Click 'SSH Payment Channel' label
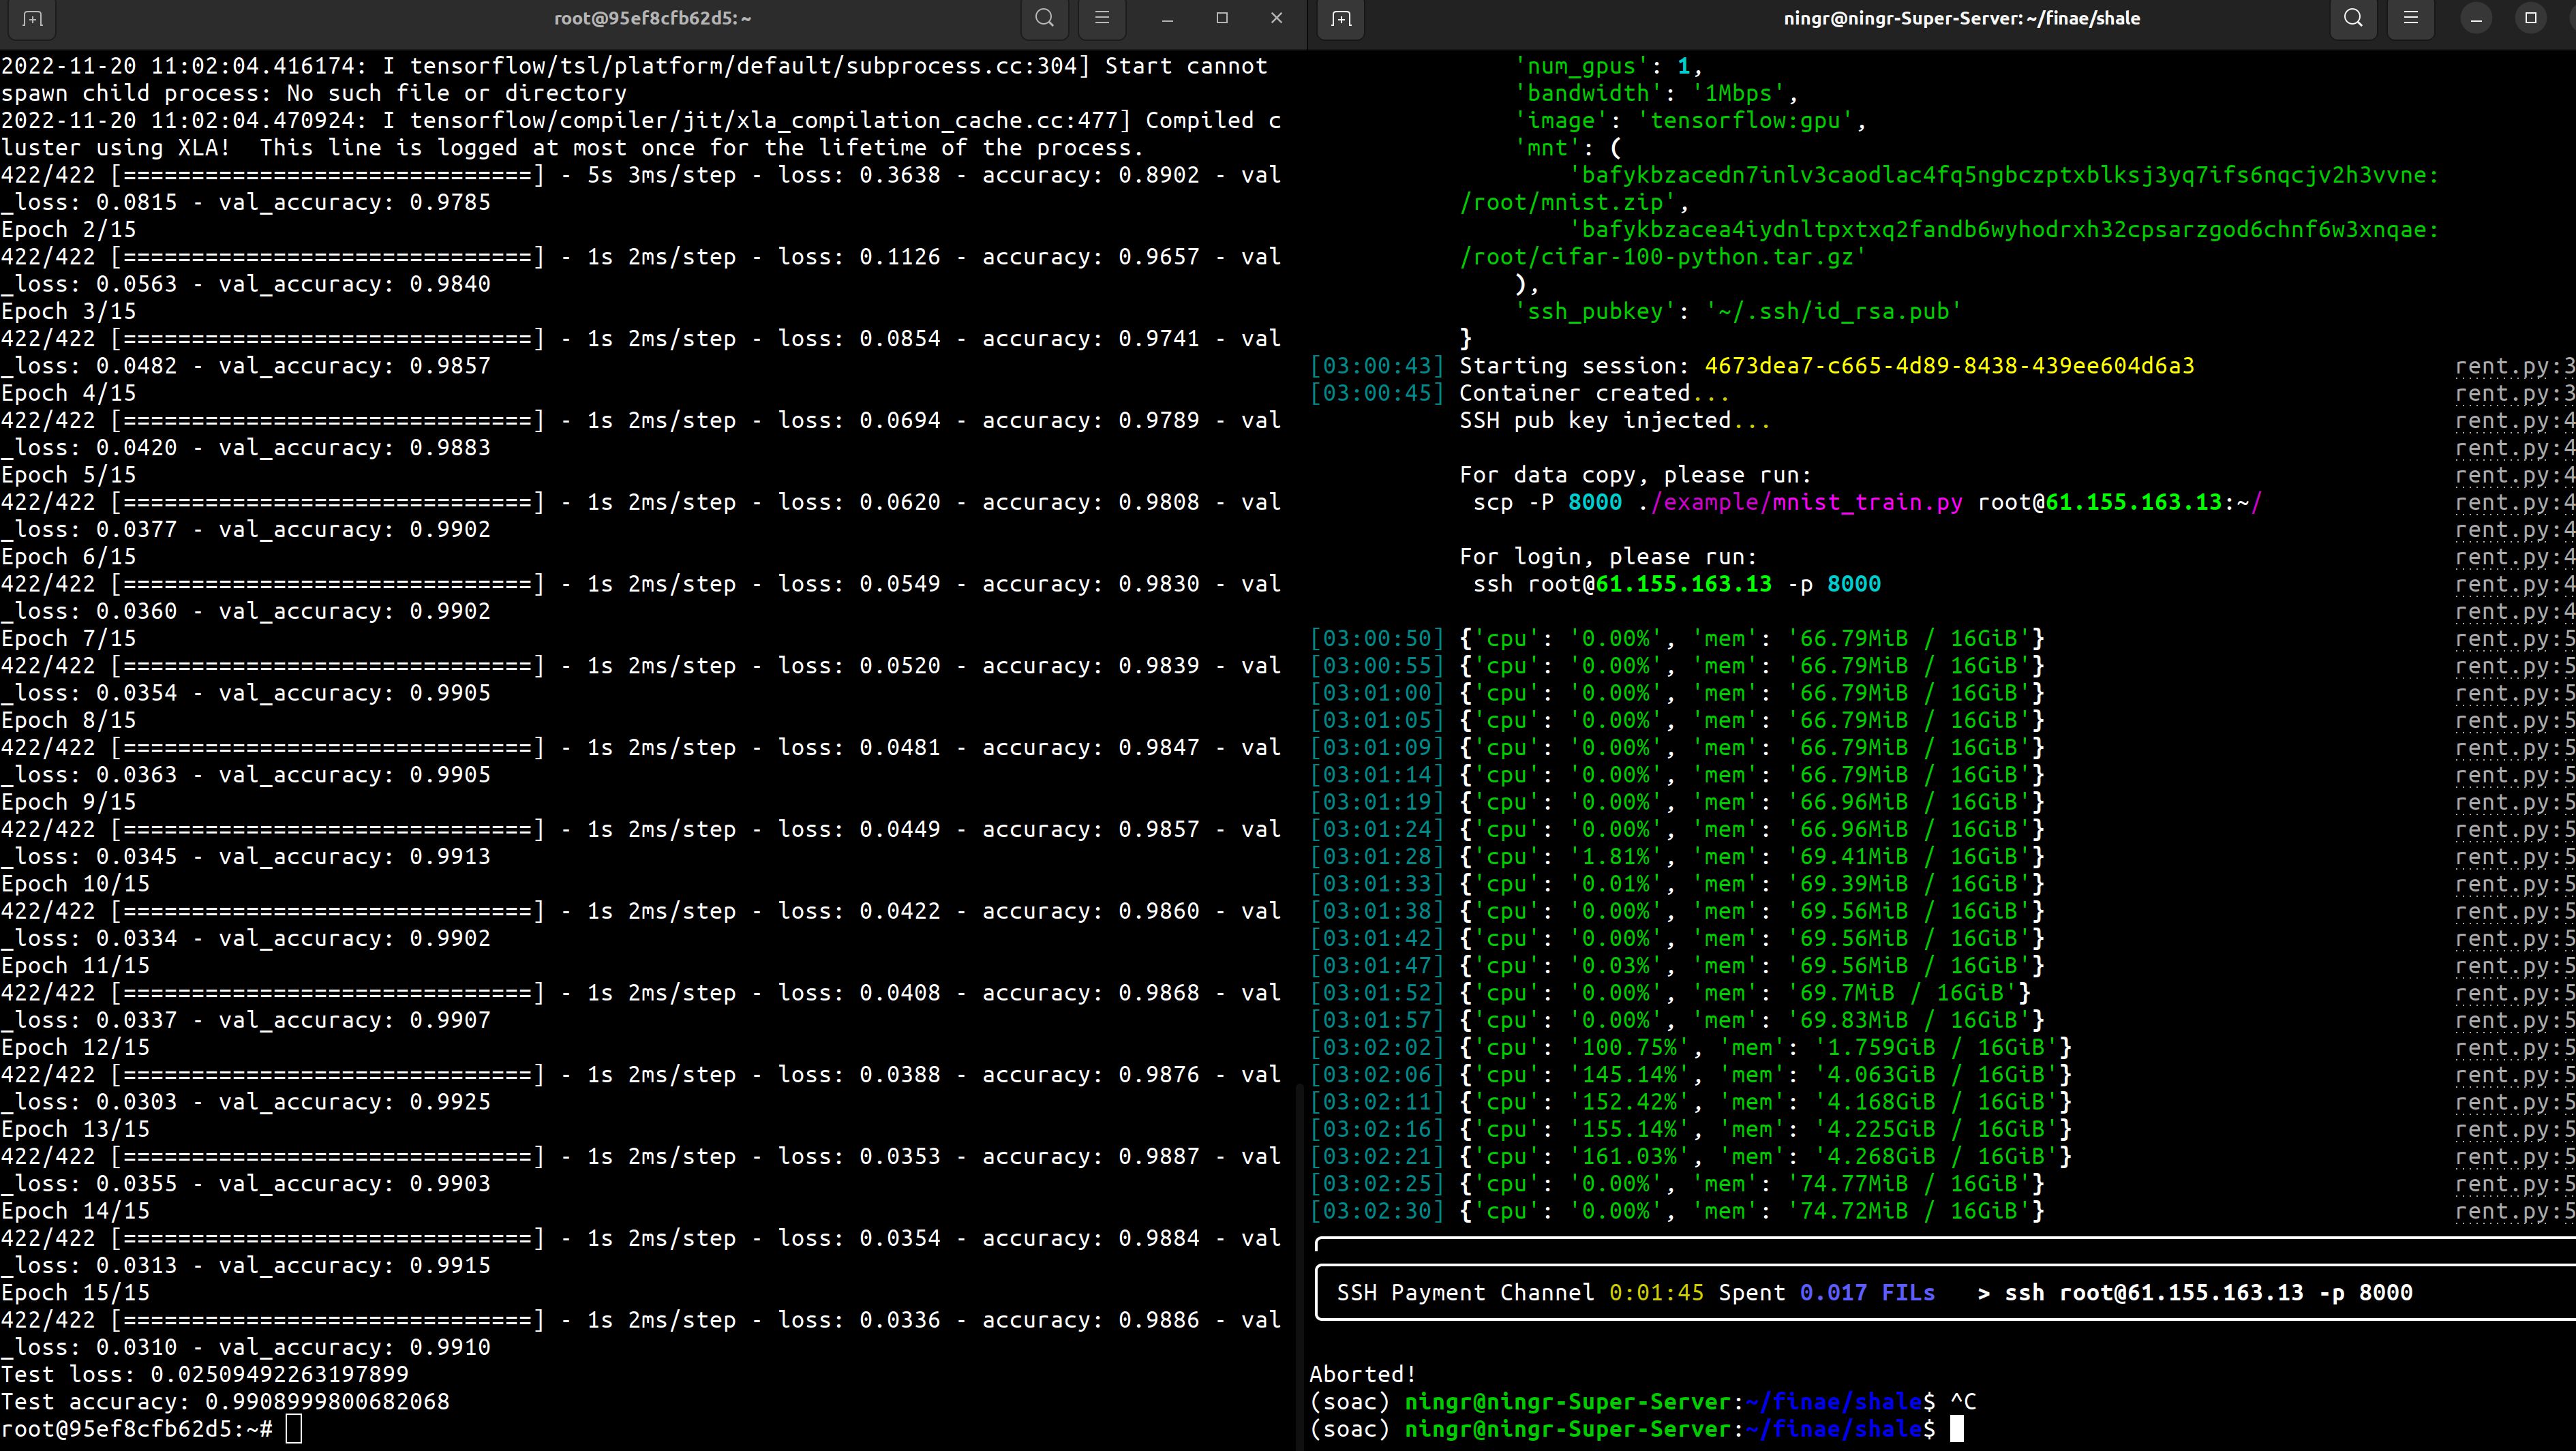The width and height of the screenshot is (2576, 1451). (x=1465, y=1292)
